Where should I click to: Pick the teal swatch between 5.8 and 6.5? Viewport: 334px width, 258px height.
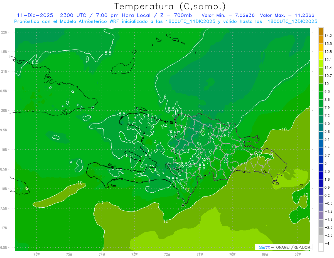(x=321, y=128)
